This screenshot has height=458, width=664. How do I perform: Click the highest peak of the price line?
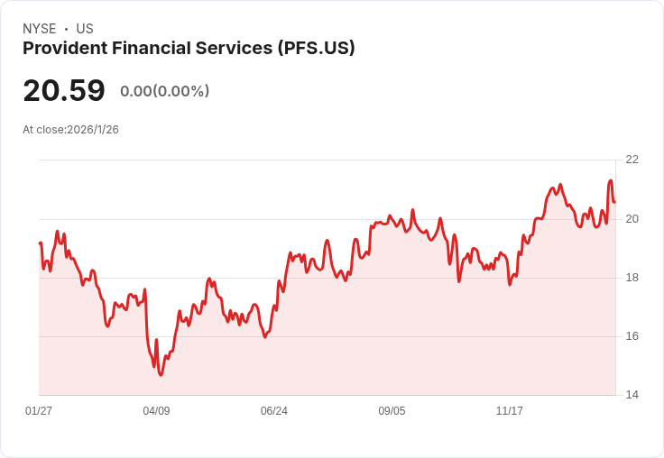click(x=611, y=180)
